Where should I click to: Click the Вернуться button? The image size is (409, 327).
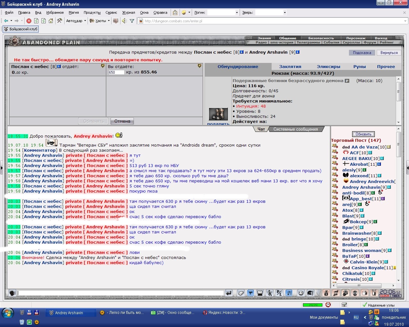pos(389,53)
